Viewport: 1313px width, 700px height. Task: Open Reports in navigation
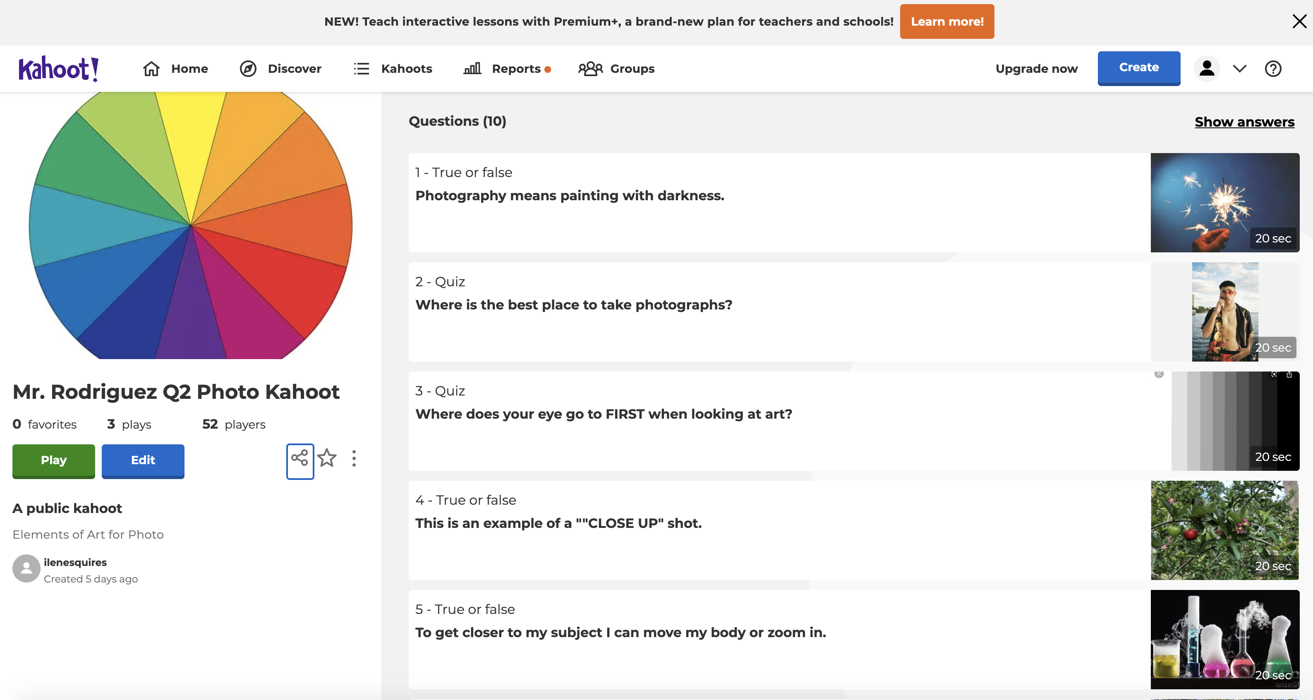pyautogui.click(x=507, y=68)
